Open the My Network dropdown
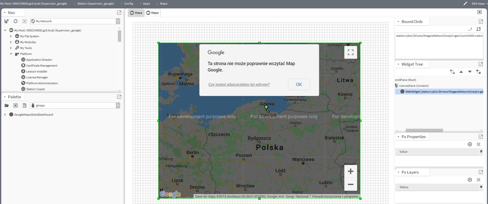The image size is (488, 204). coord(118,21)
